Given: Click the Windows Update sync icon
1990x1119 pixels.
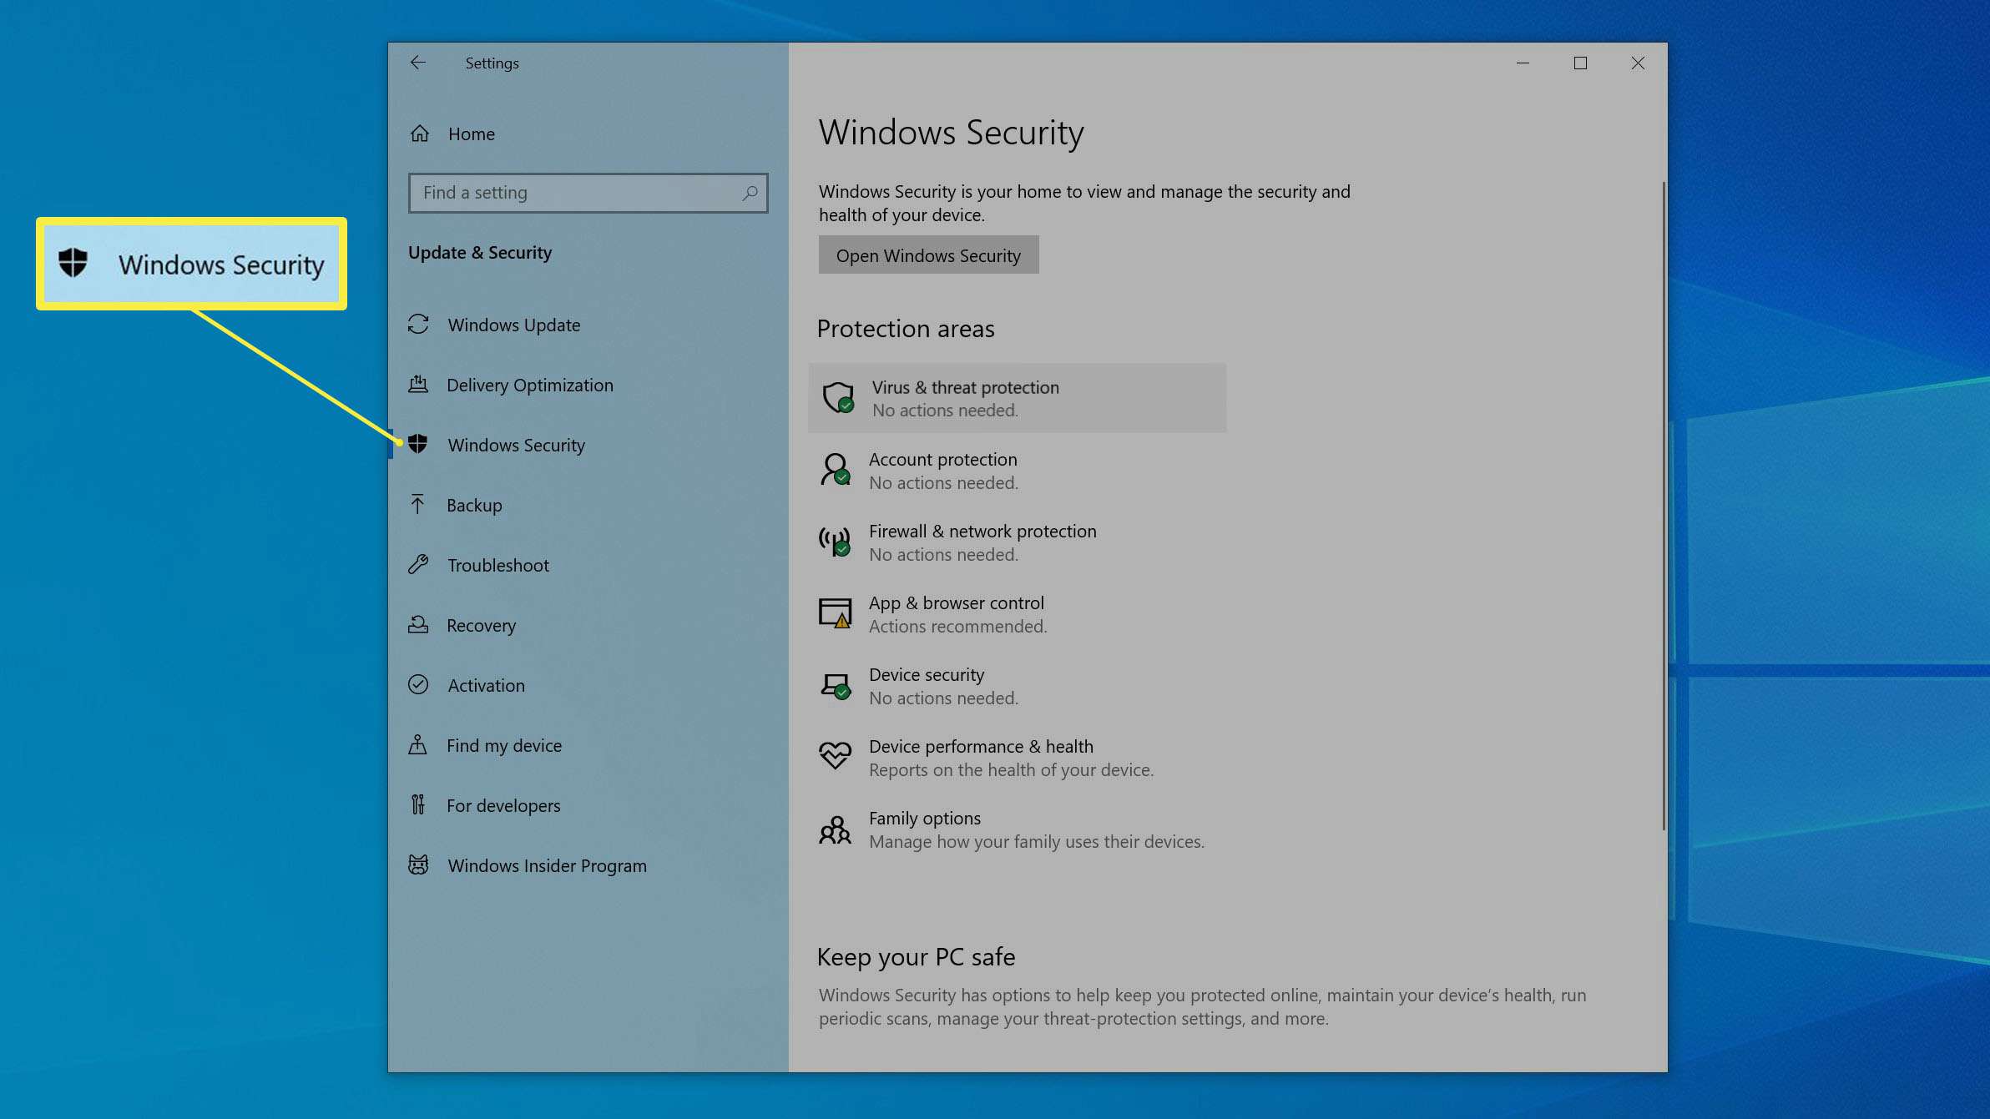Looking at the screenshot, I should 418,325.
